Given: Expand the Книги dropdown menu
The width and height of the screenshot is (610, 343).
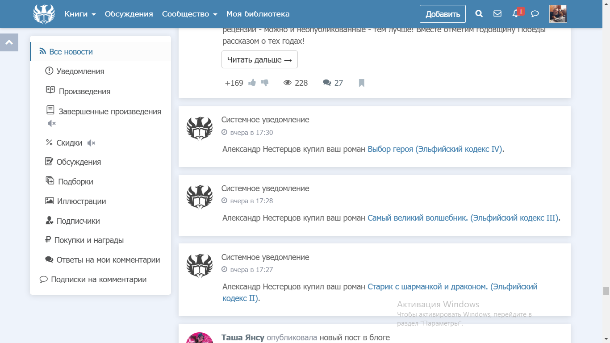Looking at the screenshot, I should 80,14.
